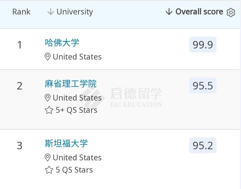Image resolution: width=241 pixels, height=189 pixels.
Task: Click the Rank column header
Action: (x=21, y=12)
